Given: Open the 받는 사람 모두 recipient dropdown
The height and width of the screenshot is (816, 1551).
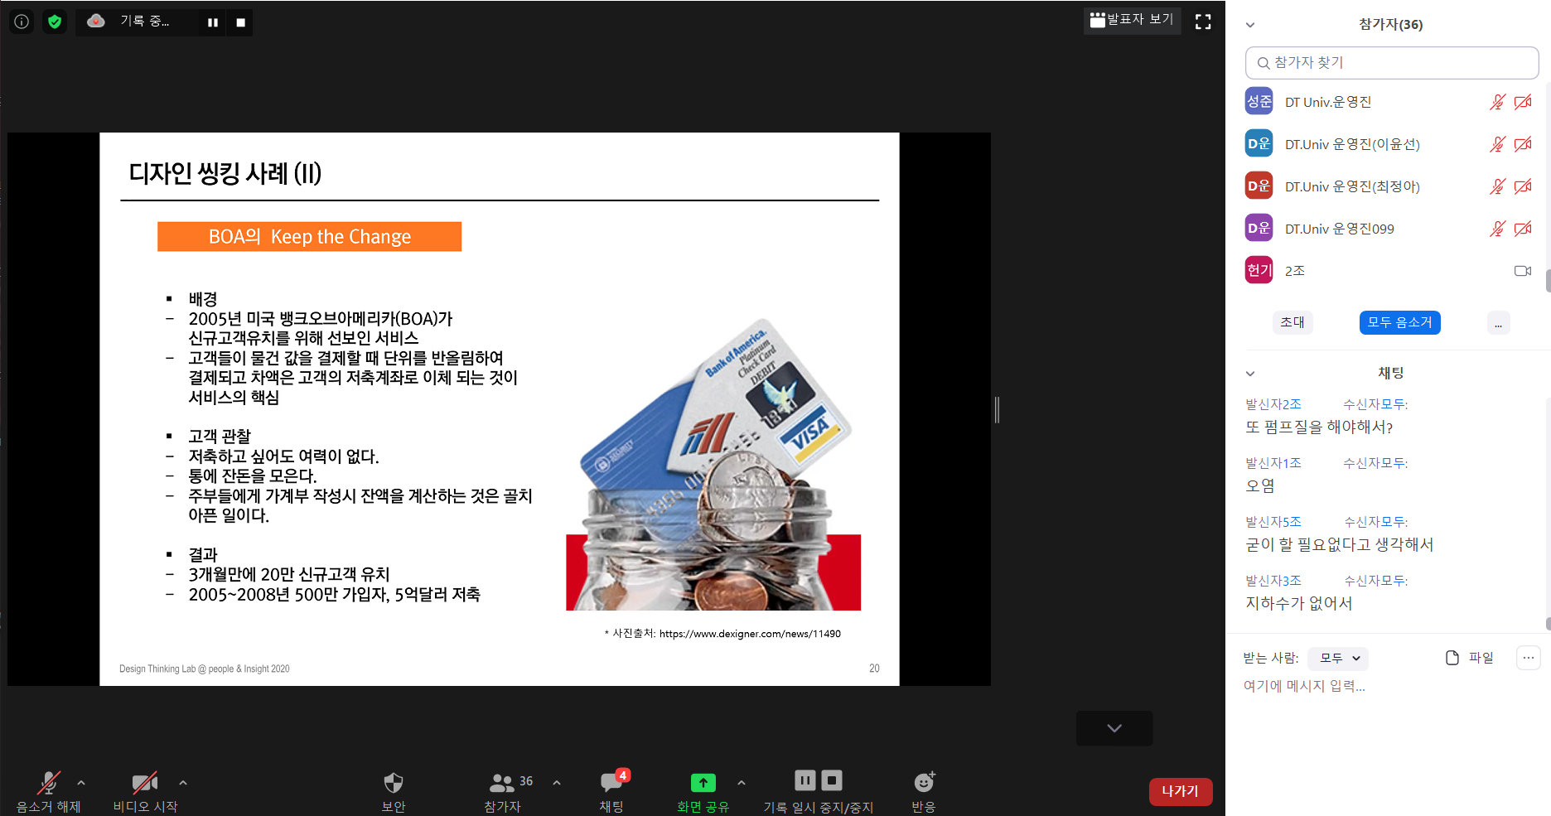Looking at the screenshot, I should (1338, 658).
